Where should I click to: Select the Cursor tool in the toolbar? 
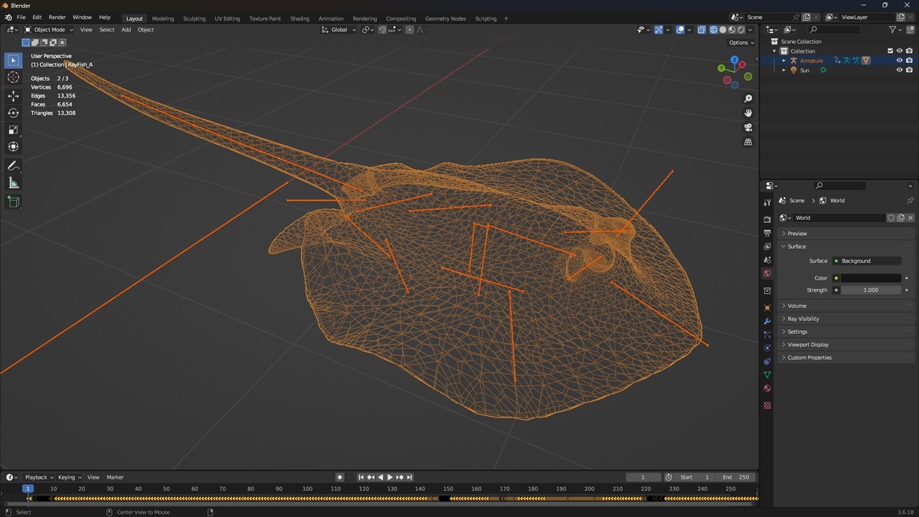pyautogui.click(x=13, y=77)
